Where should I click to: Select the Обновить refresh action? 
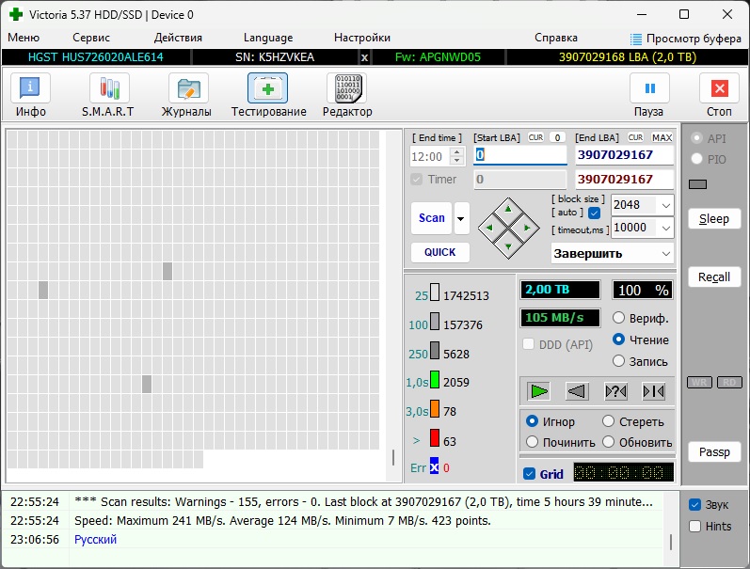[x=608, y=442]
